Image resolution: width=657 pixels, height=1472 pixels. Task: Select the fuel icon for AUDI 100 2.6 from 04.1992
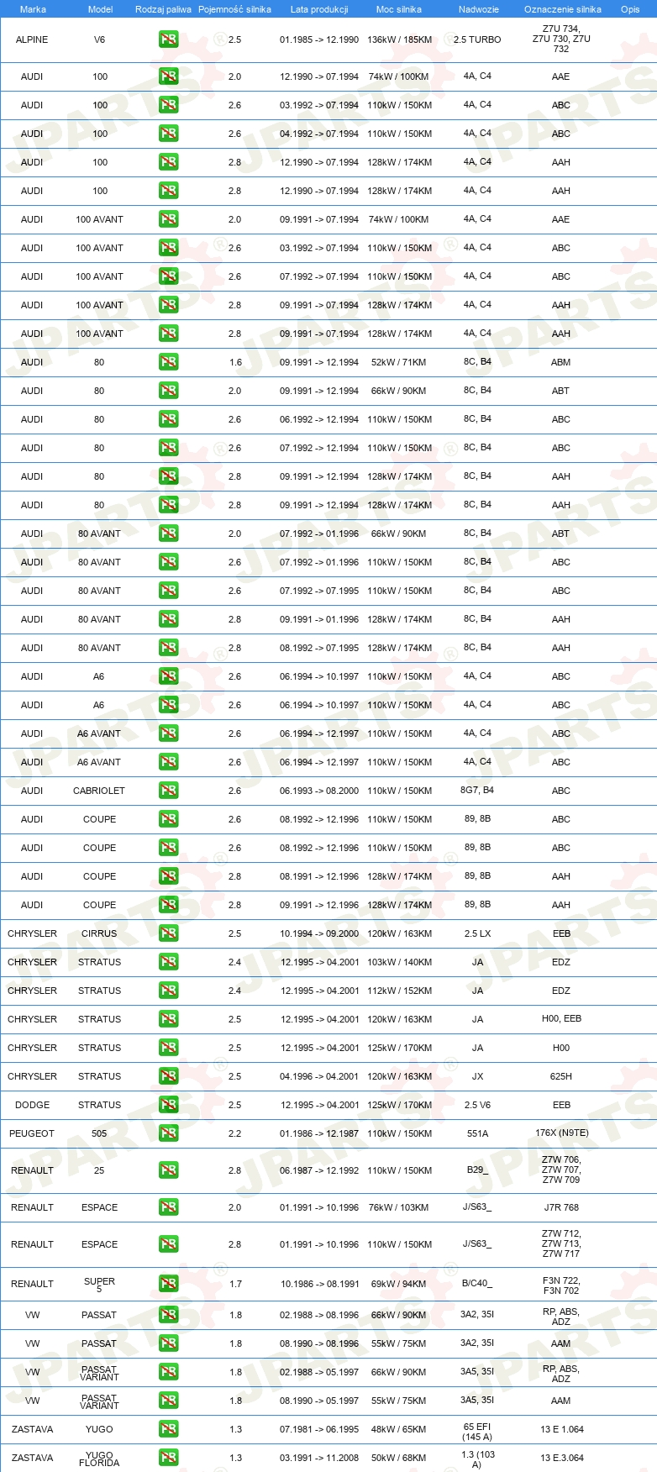(169, 134)
